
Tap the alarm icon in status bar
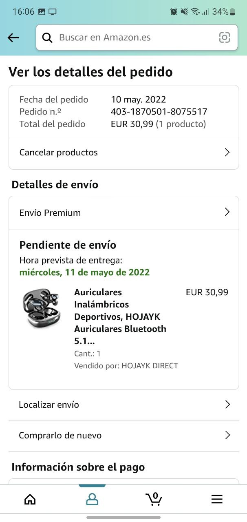(174, 11)
